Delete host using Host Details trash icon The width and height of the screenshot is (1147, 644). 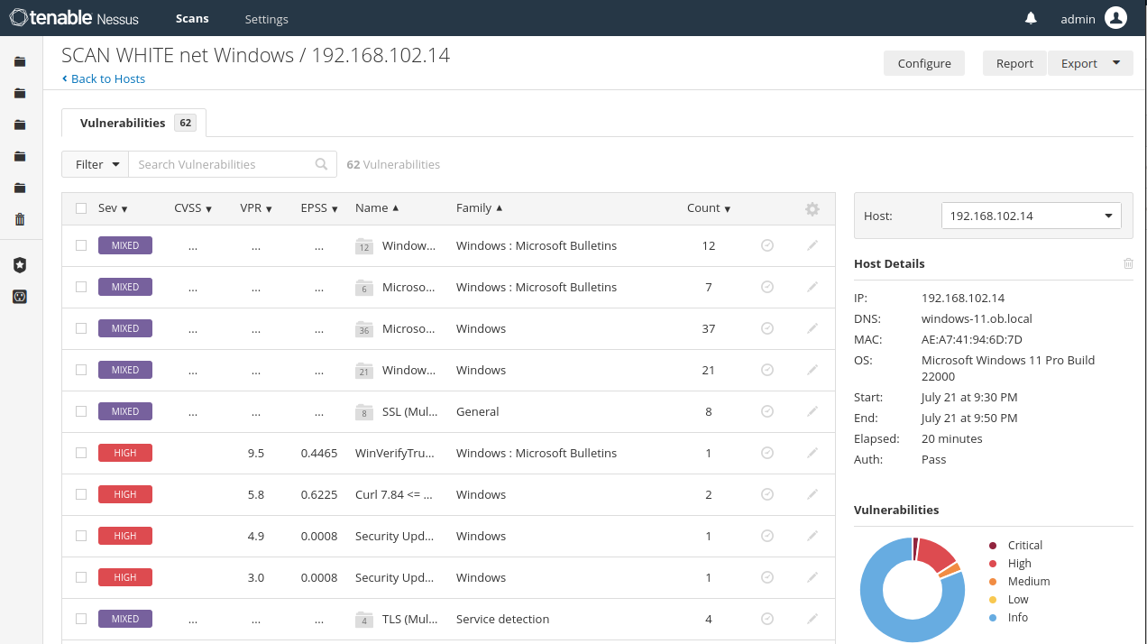1128,263
